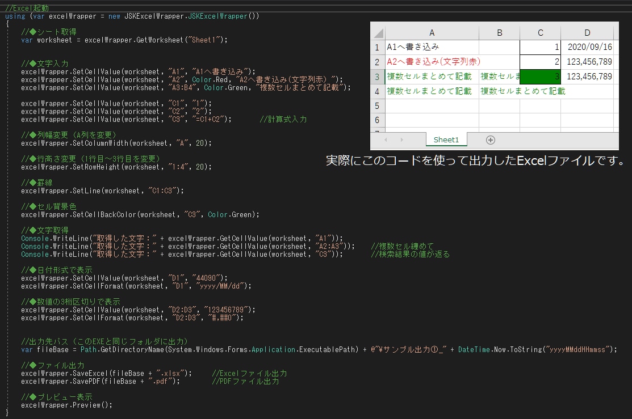Click the empty cell A5
The image size is (632, 419).
[x=432, y=105]
